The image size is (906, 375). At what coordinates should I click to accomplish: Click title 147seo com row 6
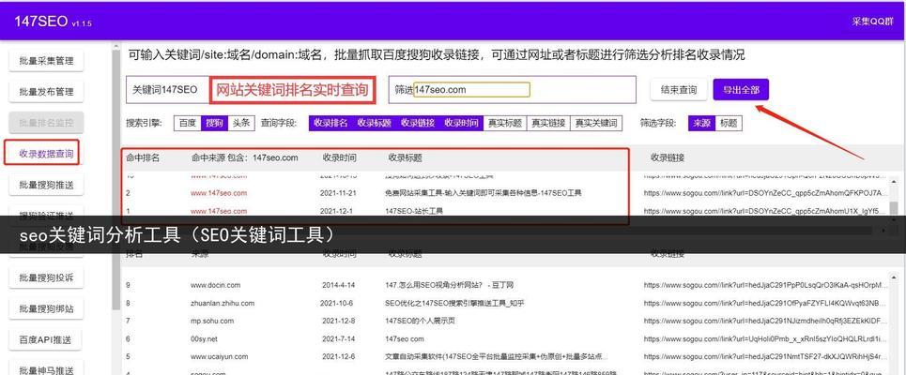(405, 338)
